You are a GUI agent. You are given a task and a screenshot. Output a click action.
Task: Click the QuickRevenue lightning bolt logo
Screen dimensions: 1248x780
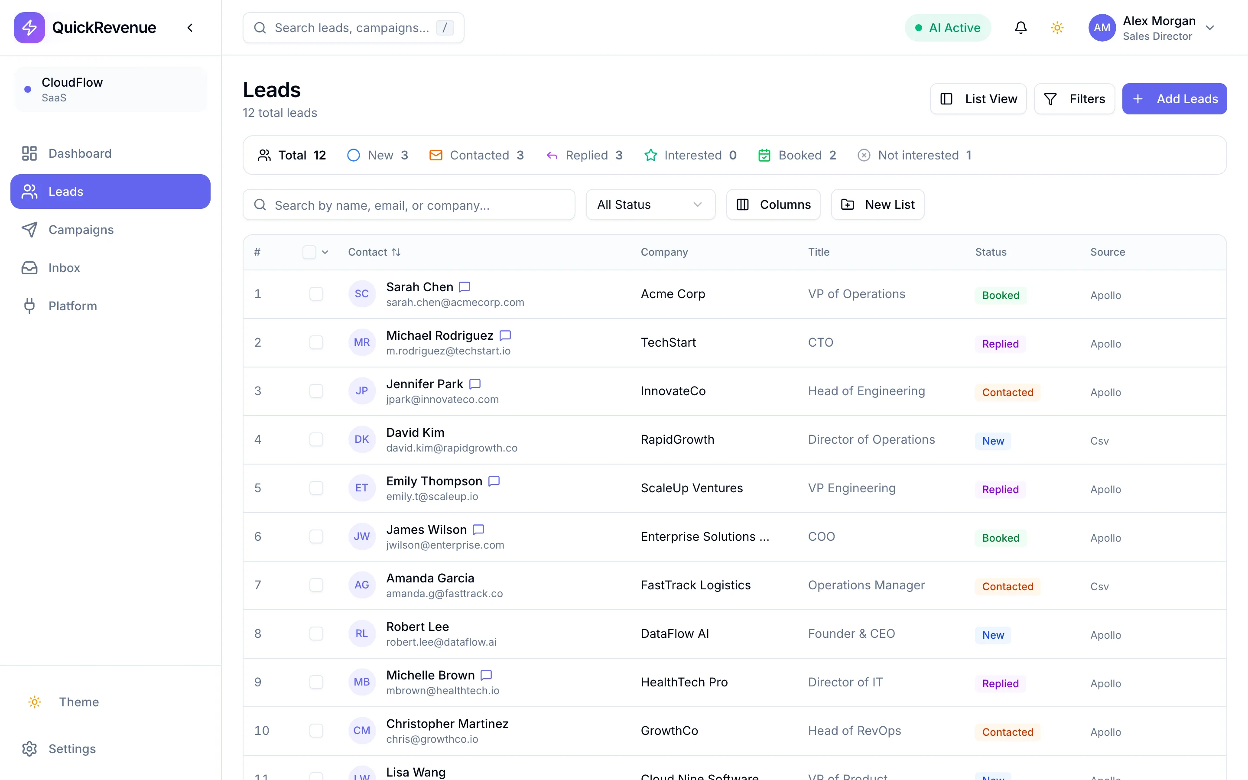[x=29, y=27]
